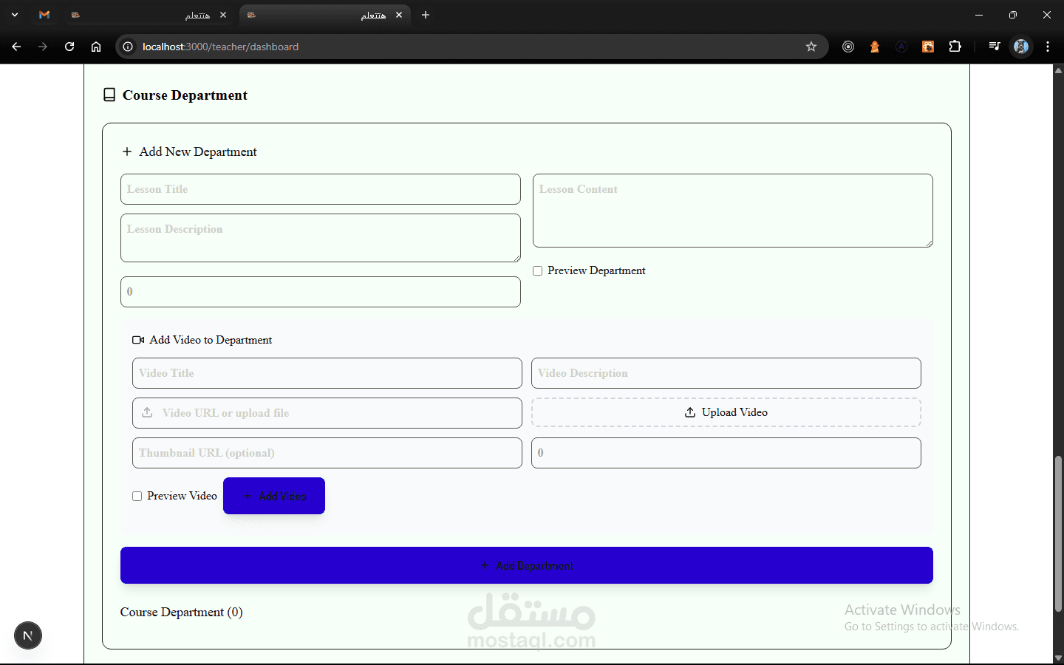Click the Add New Department label
This screenshot has width=1064, height=665.
click(198, 151)
